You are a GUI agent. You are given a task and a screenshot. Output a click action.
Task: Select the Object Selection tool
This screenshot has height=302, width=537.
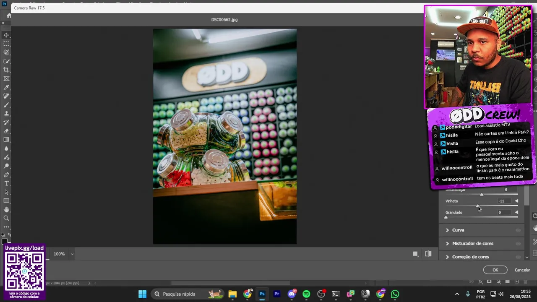[6, 52]
